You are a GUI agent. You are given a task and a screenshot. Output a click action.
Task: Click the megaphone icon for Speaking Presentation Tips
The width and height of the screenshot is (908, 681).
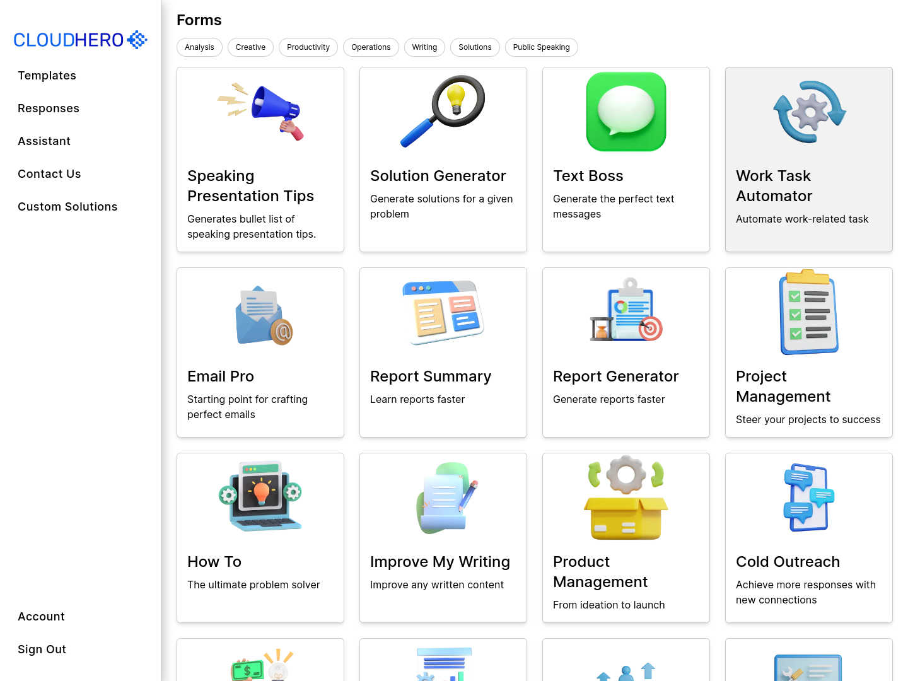tap(260, 112)
